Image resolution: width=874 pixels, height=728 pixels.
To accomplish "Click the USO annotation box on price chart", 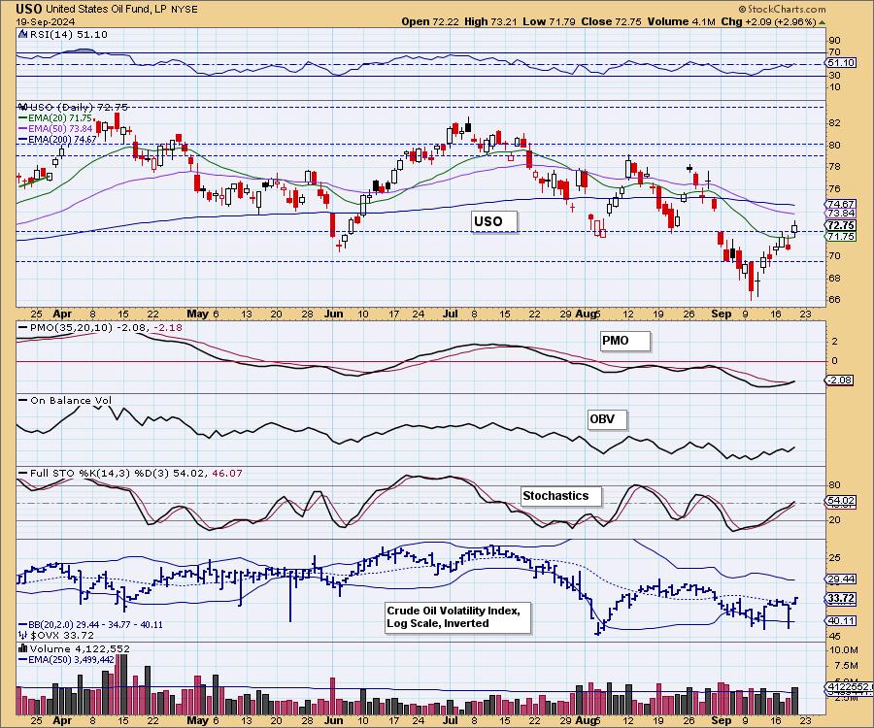I will point(494,221).
